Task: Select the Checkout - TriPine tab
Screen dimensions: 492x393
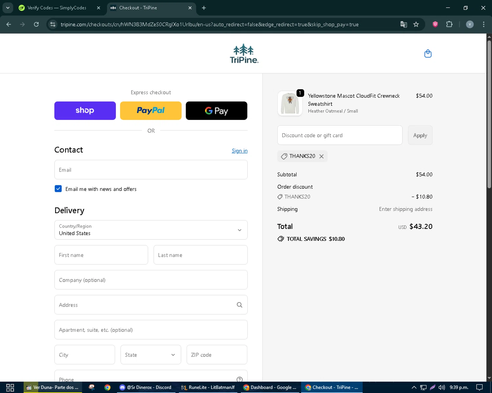Action: (x=138, y=8)
